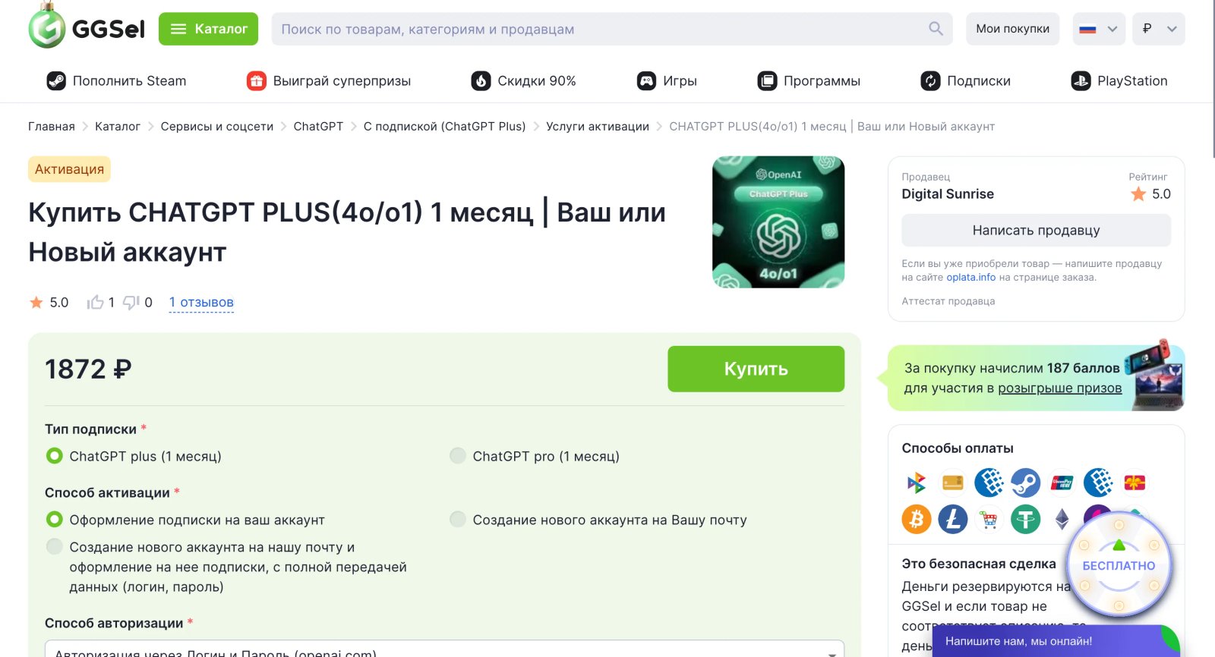
Task: Open Программы section
Action: [x=809, y=81]
